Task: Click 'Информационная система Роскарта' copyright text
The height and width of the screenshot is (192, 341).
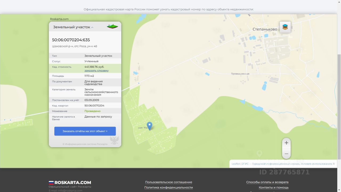Action: tap(85, 144)
